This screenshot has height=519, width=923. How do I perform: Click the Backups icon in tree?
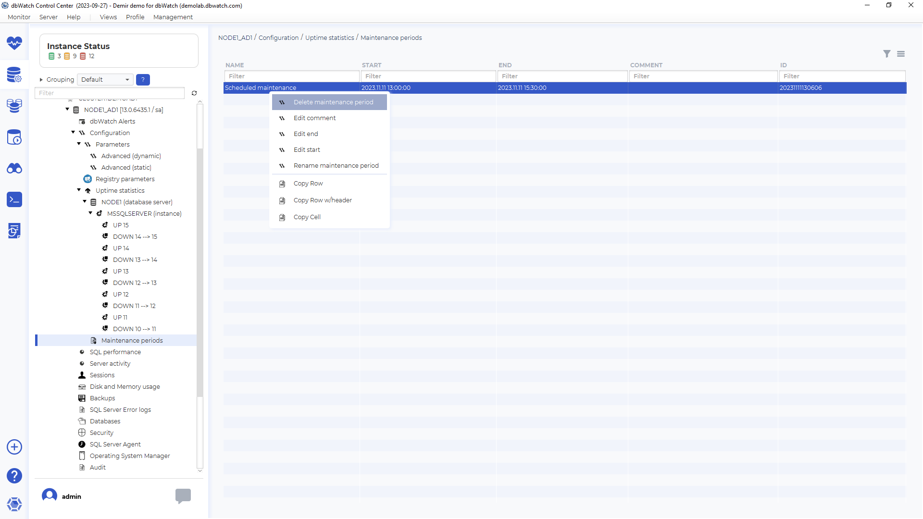pos(82,398)
